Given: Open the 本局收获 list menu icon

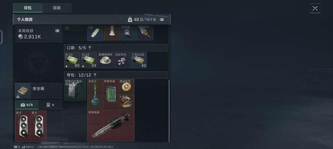Looking at the screenshot, I should [57, 31].
